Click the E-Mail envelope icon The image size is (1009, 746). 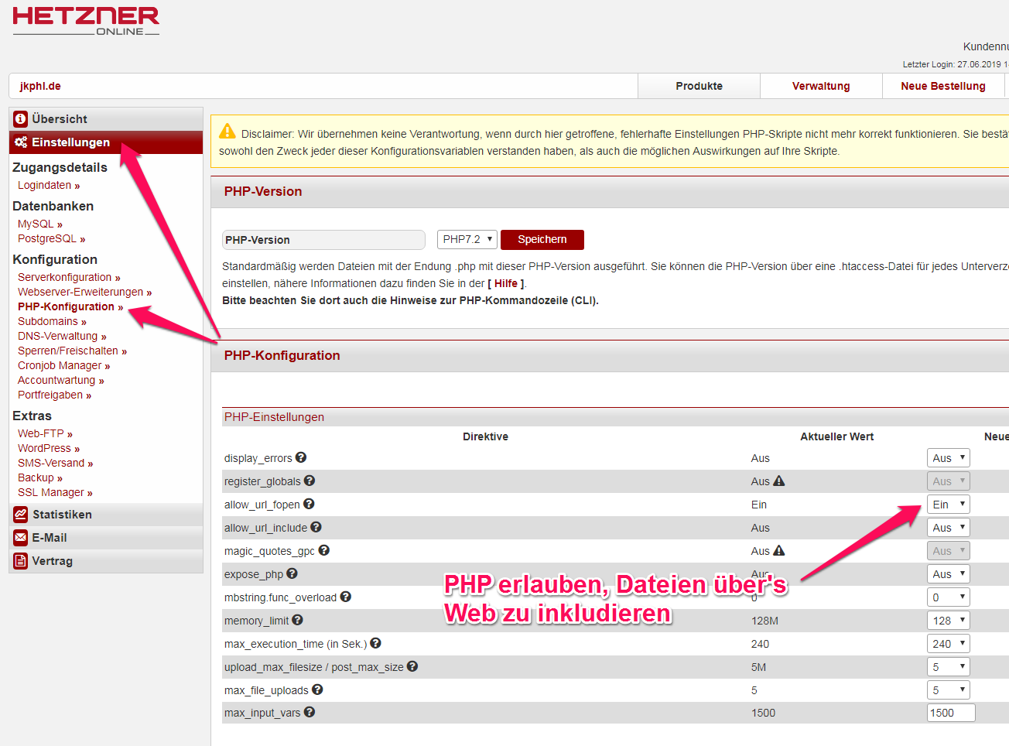click(21, 537)
